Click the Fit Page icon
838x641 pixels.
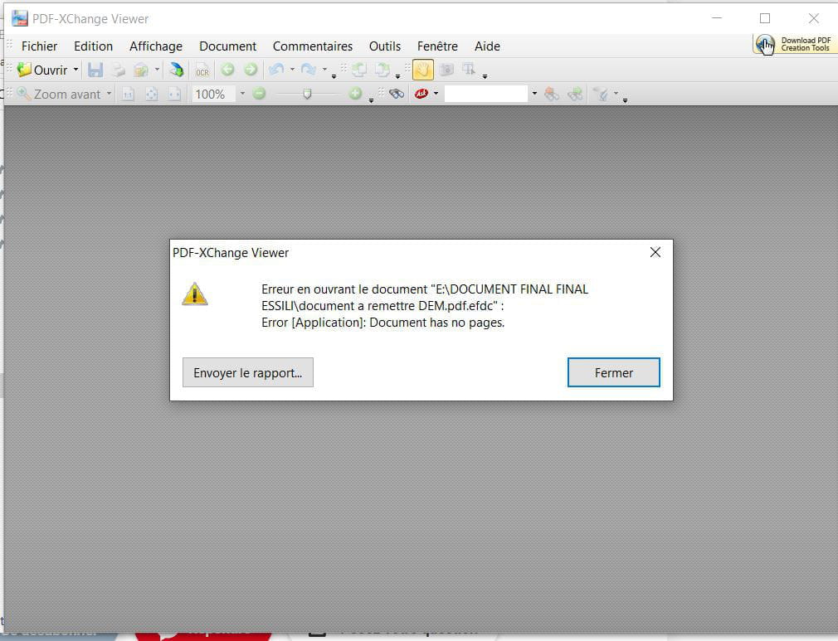point(151,95)
